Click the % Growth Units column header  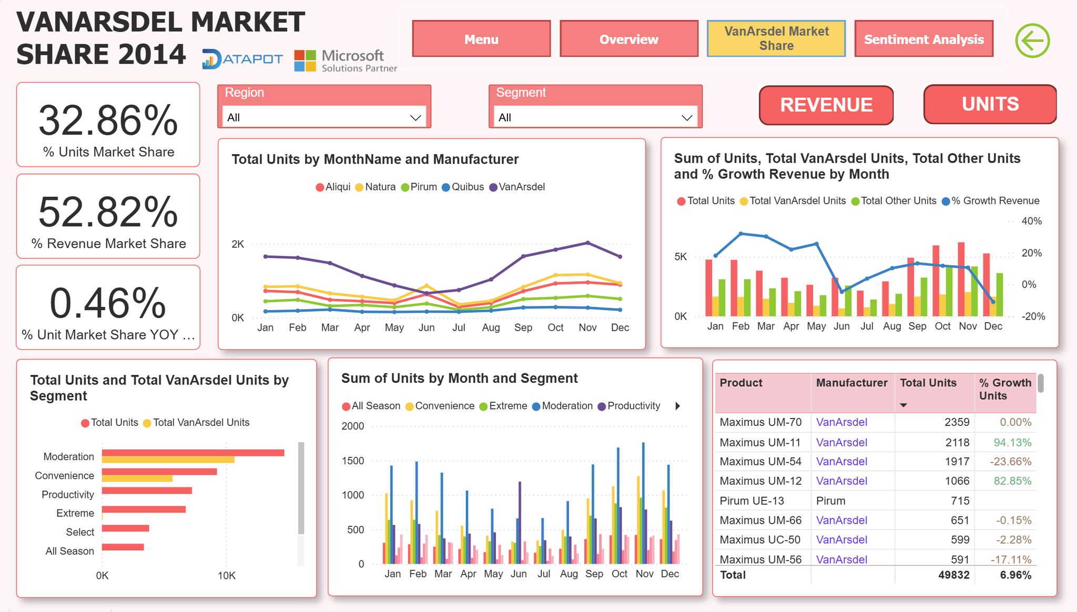(x=1005, y=393)
